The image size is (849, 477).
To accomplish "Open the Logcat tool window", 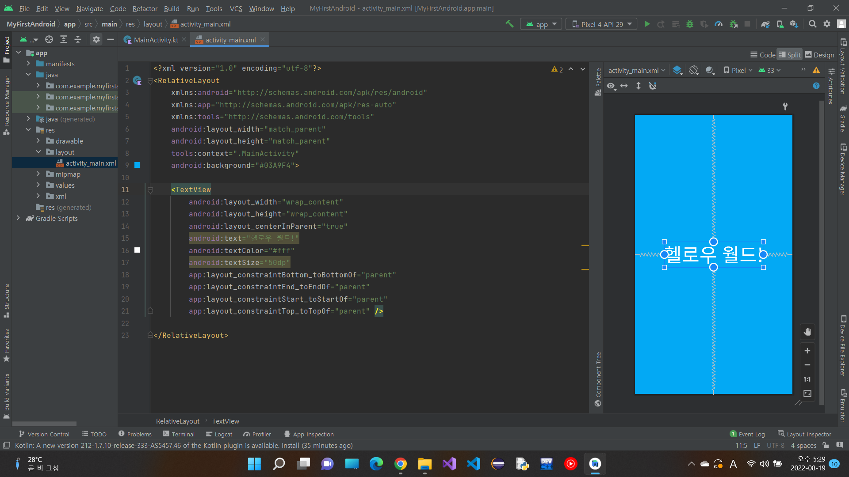I will tap(219, 434).
